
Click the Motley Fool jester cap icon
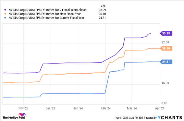tap(20, 115)
